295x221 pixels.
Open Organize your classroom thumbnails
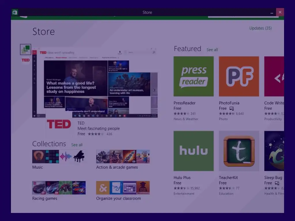[123, 188]
